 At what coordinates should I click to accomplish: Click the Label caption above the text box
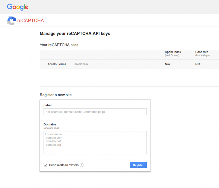pos(47,105)
